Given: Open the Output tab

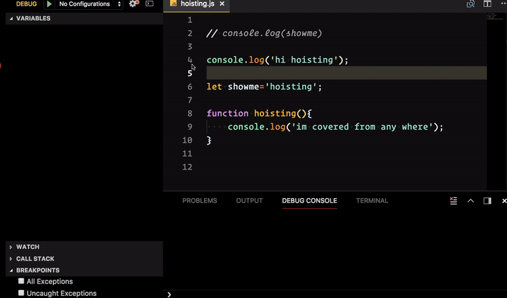Looking at the screenshot, I should point(249,201).
